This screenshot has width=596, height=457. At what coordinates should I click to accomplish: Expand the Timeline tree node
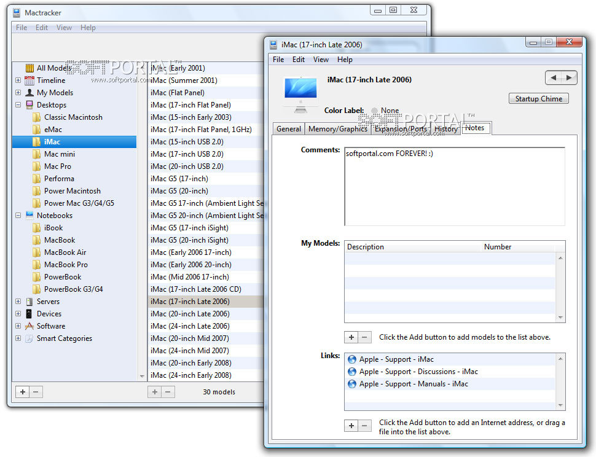click(18, 80)
